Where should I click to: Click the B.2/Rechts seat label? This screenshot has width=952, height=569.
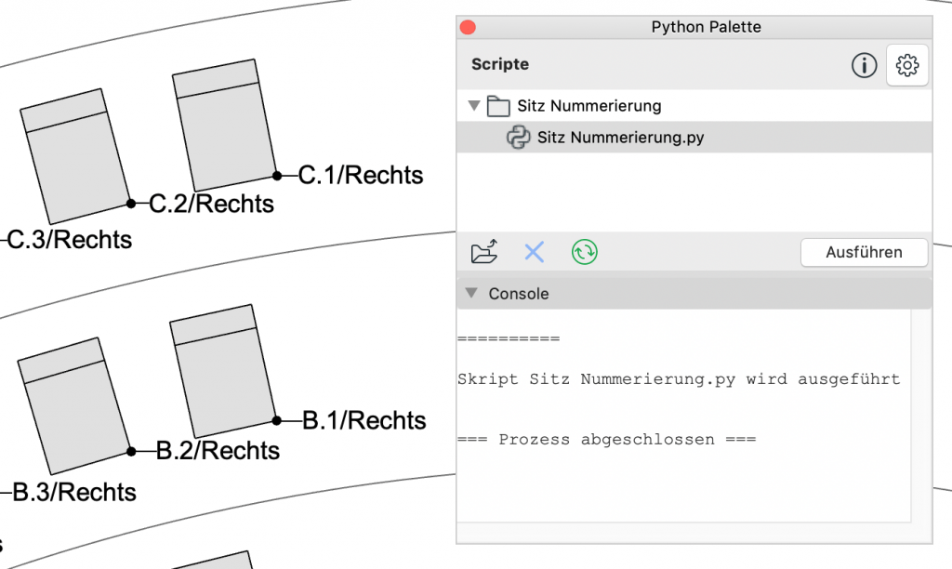pyautogui.click(x=218, y=451)
